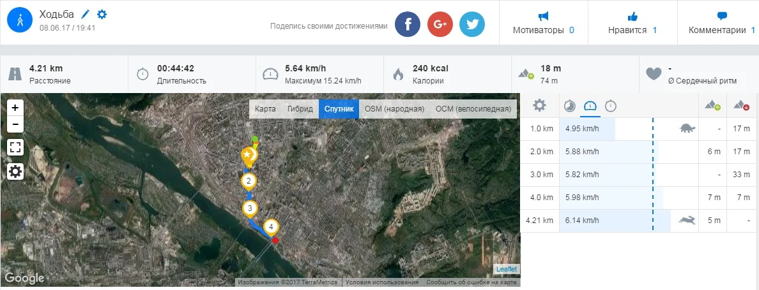Click 4.21 km distance value

(46, 69)
